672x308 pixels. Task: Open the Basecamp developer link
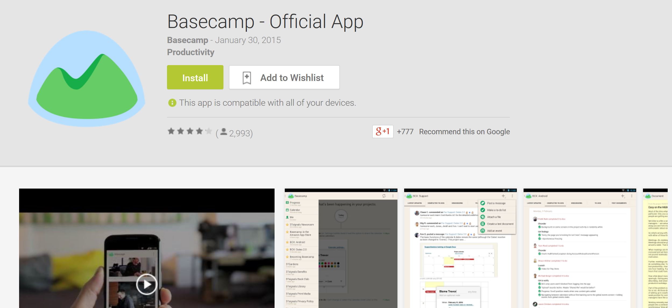pos(187,40)
